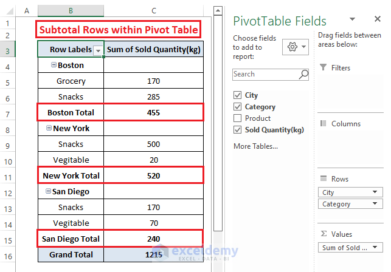Image resolution: width=391 pixels, height=272 pixels.
Task: Select column B header
Action: [x=71, y=11]
